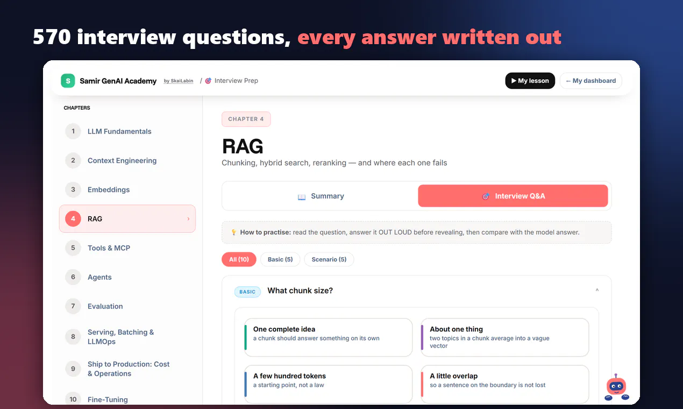Image resolution: width=683 pixels, height=409 pixels.
Task: Open the SkaiLabin link
Action: (x=179, y=81)
